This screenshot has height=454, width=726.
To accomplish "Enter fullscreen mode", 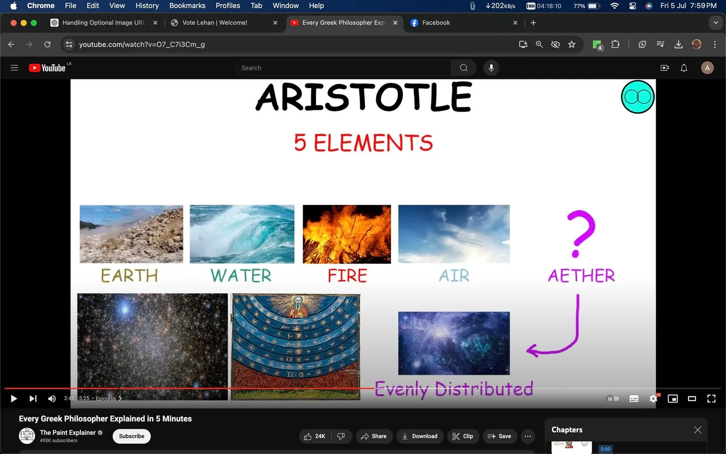I will [x=711, y=399].
